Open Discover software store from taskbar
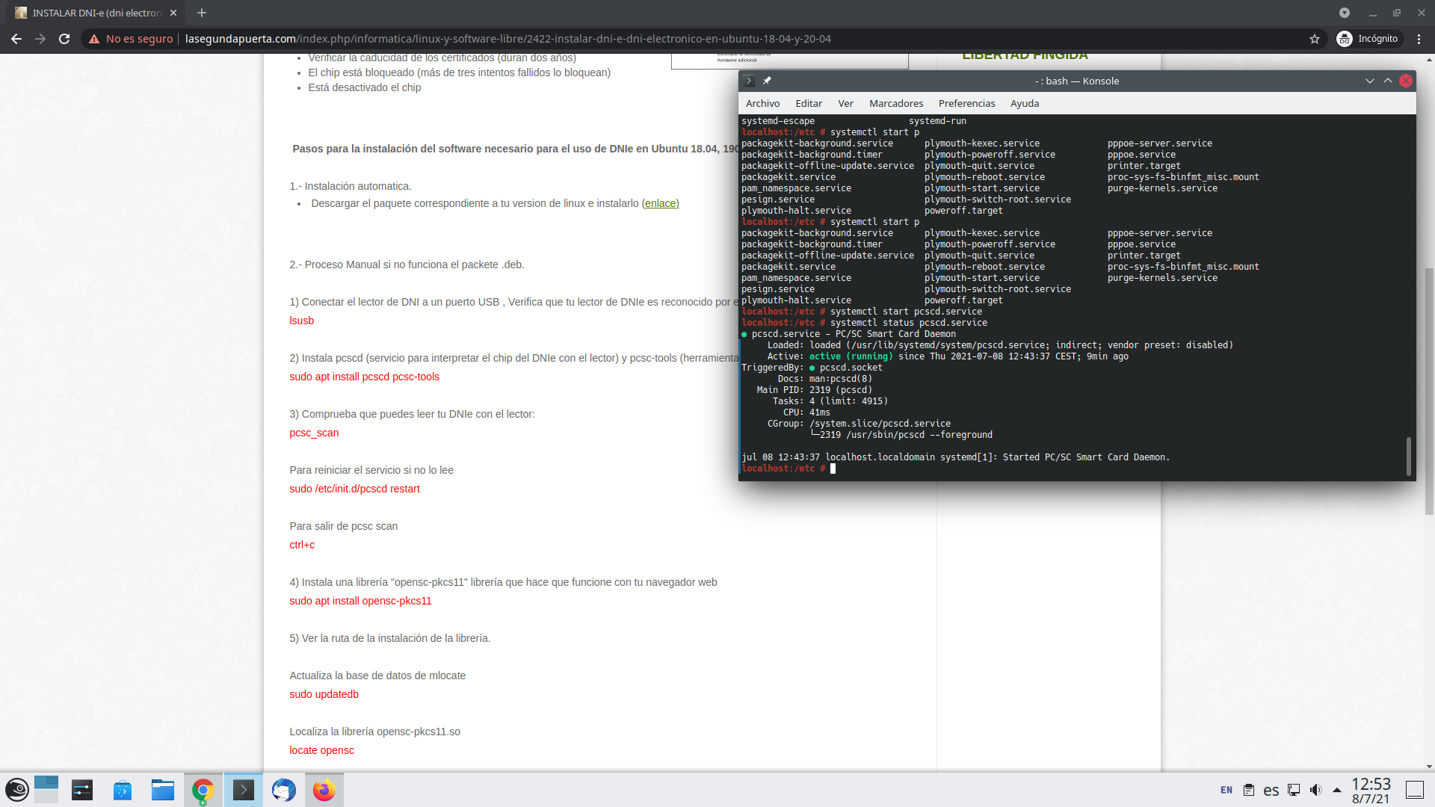 (123, 790)
